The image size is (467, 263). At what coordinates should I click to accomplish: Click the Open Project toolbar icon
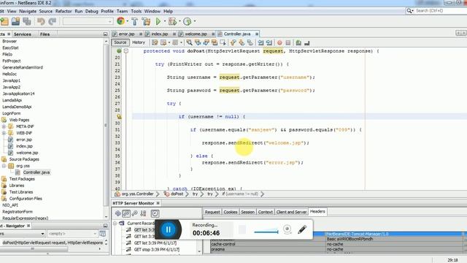15,21
